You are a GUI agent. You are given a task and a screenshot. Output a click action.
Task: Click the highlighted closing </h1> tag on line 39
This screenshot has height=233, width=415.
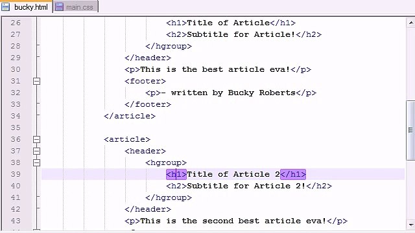coord(293,174)
